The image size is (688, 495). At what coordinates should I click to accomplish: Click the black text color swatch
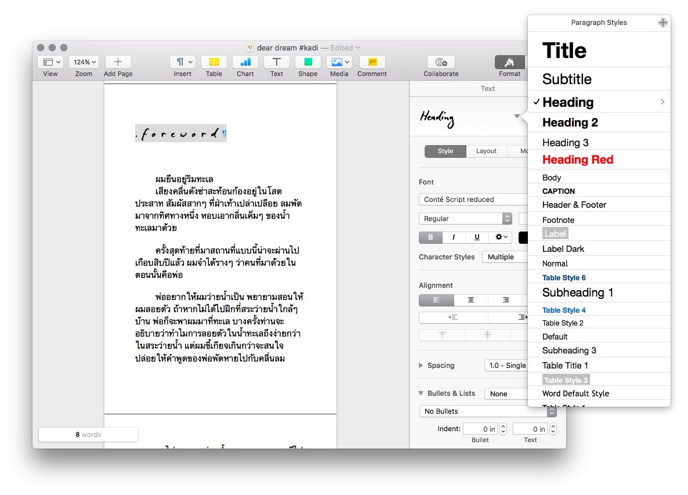click(x=523, y=237)
